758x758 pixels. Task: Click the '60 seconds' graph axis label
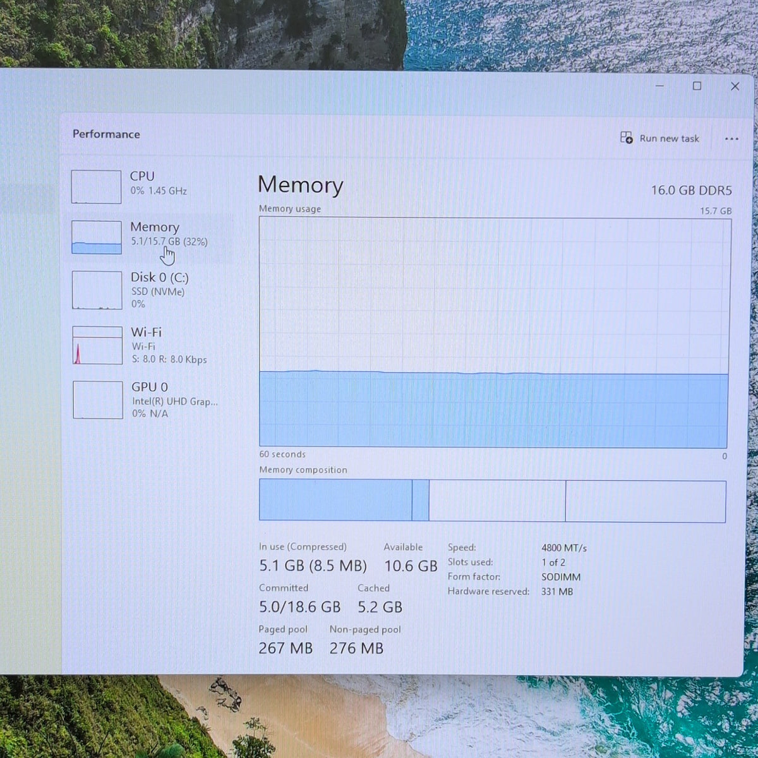282,454
